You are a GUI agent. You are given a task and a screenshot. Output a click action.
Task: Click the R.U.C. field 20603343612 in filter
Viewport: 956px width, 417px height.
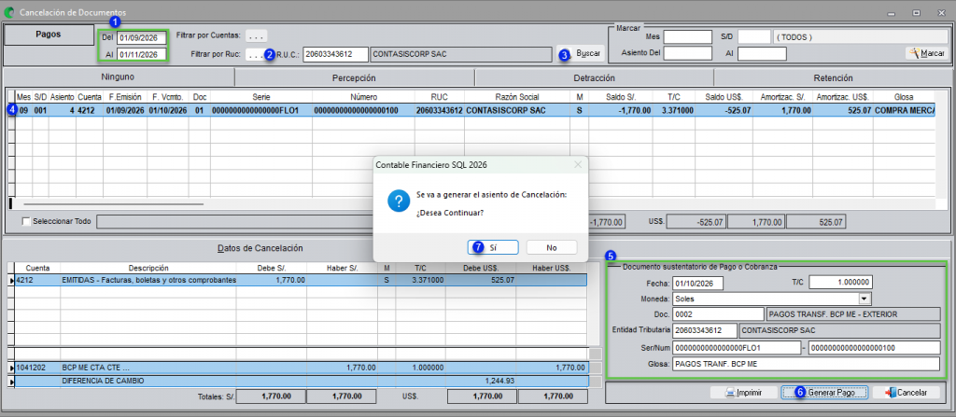(335, 54)
